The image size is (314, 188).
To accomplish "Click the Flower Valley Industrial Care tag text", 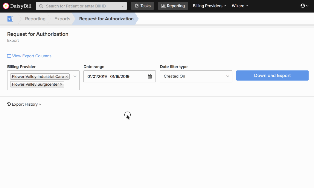I will [38, 76].
